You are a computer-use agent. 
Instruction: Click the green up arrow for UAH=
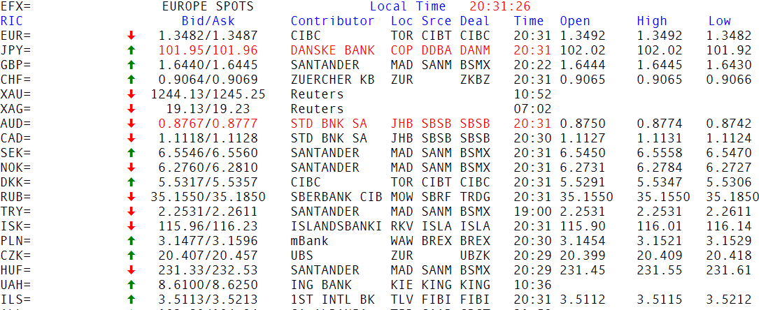[x=132, y=285]
